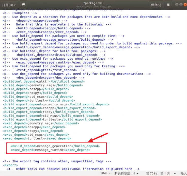Click the 插入 insert mode indicator
This screenshot has width=187, height=176.
pos(184,173)
